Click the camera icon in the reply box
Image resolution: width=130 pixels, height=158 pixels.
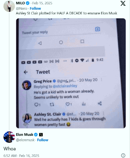[97, 29]
